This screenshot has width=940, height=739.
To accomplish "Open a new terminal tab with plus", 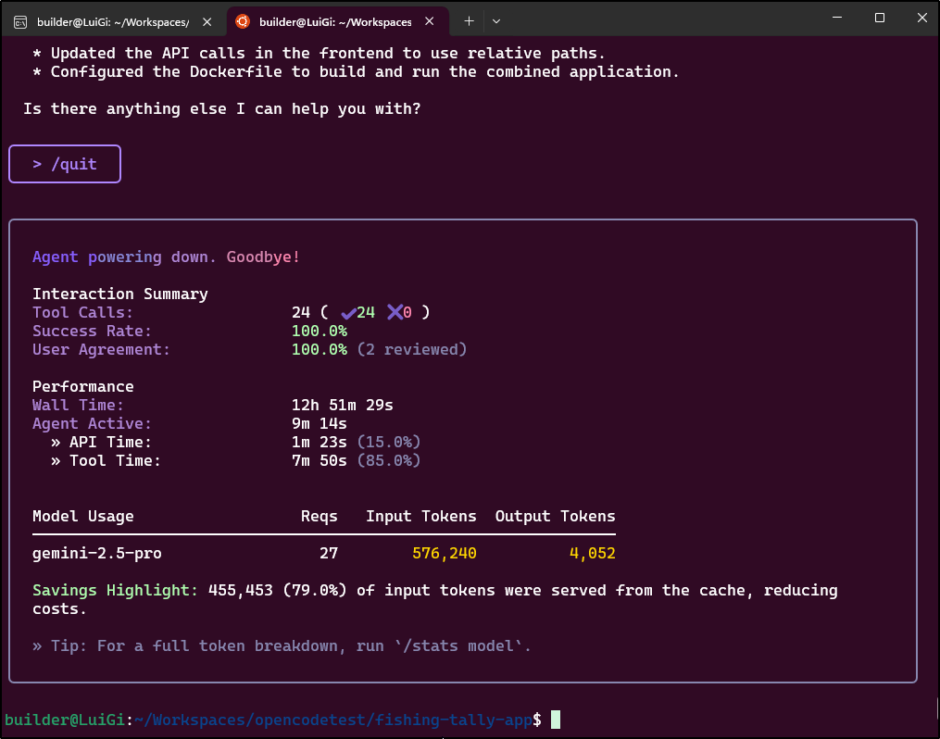I will (469, 21).
